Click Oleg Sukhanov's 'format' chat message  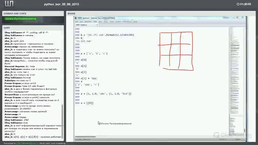click(18, 78)
